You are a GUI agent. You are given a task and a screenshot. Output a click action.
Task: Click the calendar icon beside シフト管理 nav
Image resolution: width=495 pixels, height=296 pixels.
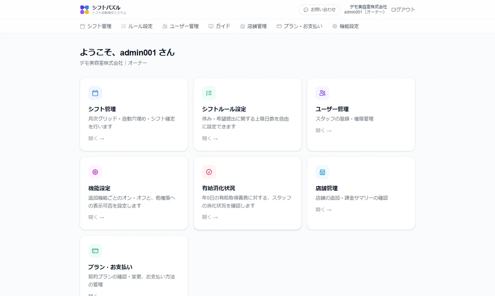pos(82,26)
